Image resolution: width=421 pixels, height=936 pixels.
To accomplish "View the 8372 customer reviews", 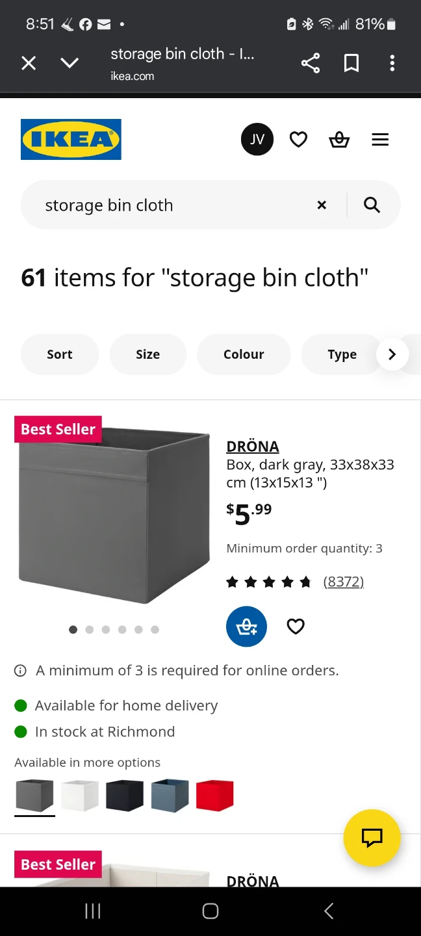I will click(343, 582).
